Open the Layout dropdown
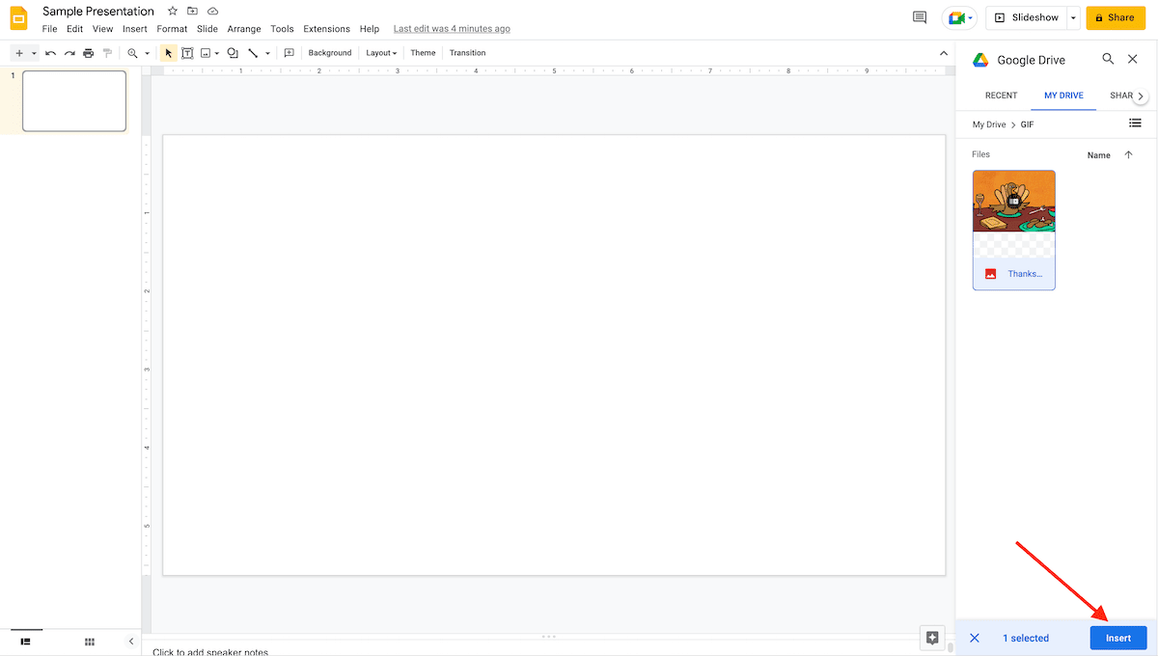 pos(381,52)
